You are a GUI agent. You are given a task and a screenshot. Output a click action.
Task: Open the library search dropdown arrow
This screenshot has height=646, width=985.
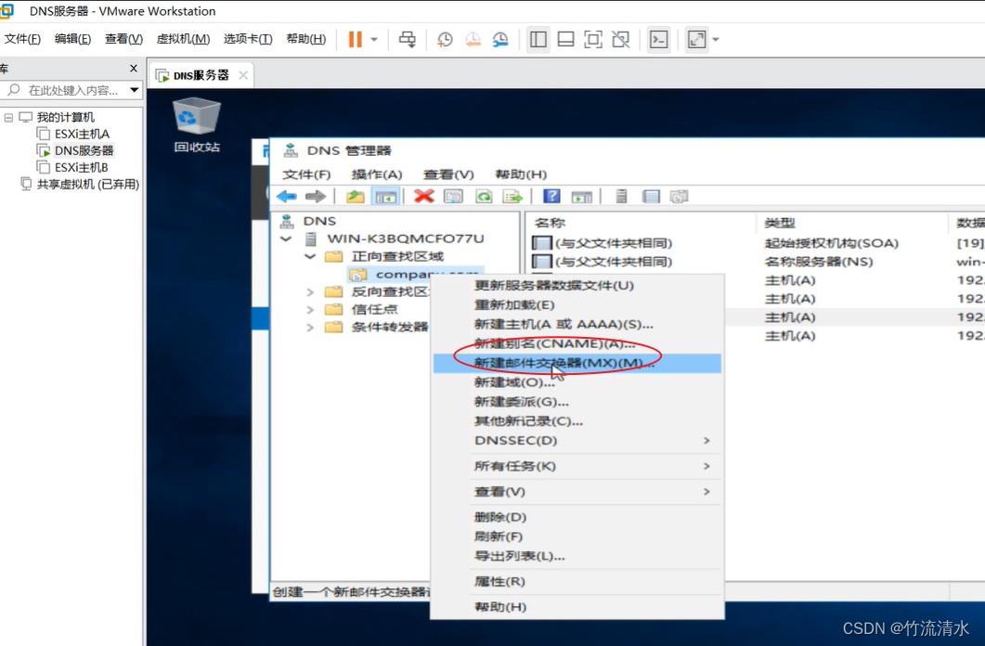(134, 90)
